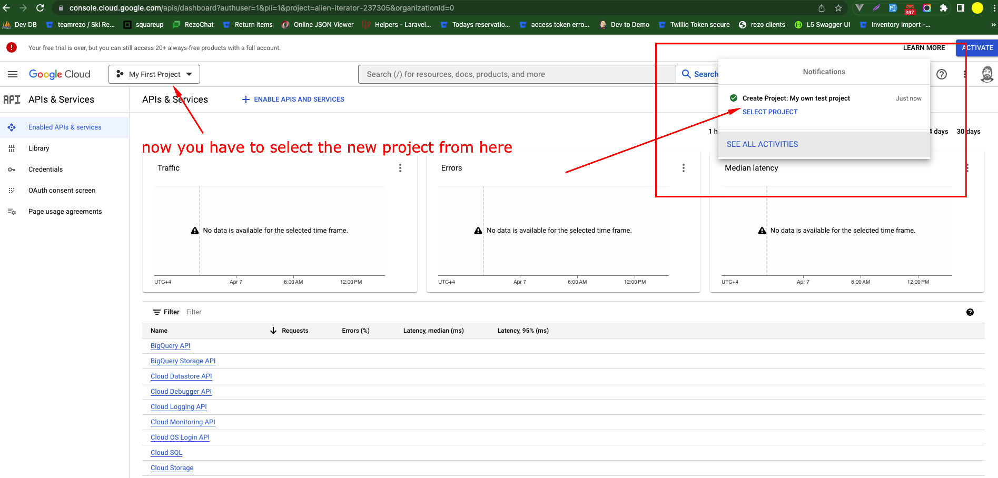The image size is (998, 478).
Task: Open the Errors chart three-dot menu
Action: 684,168
